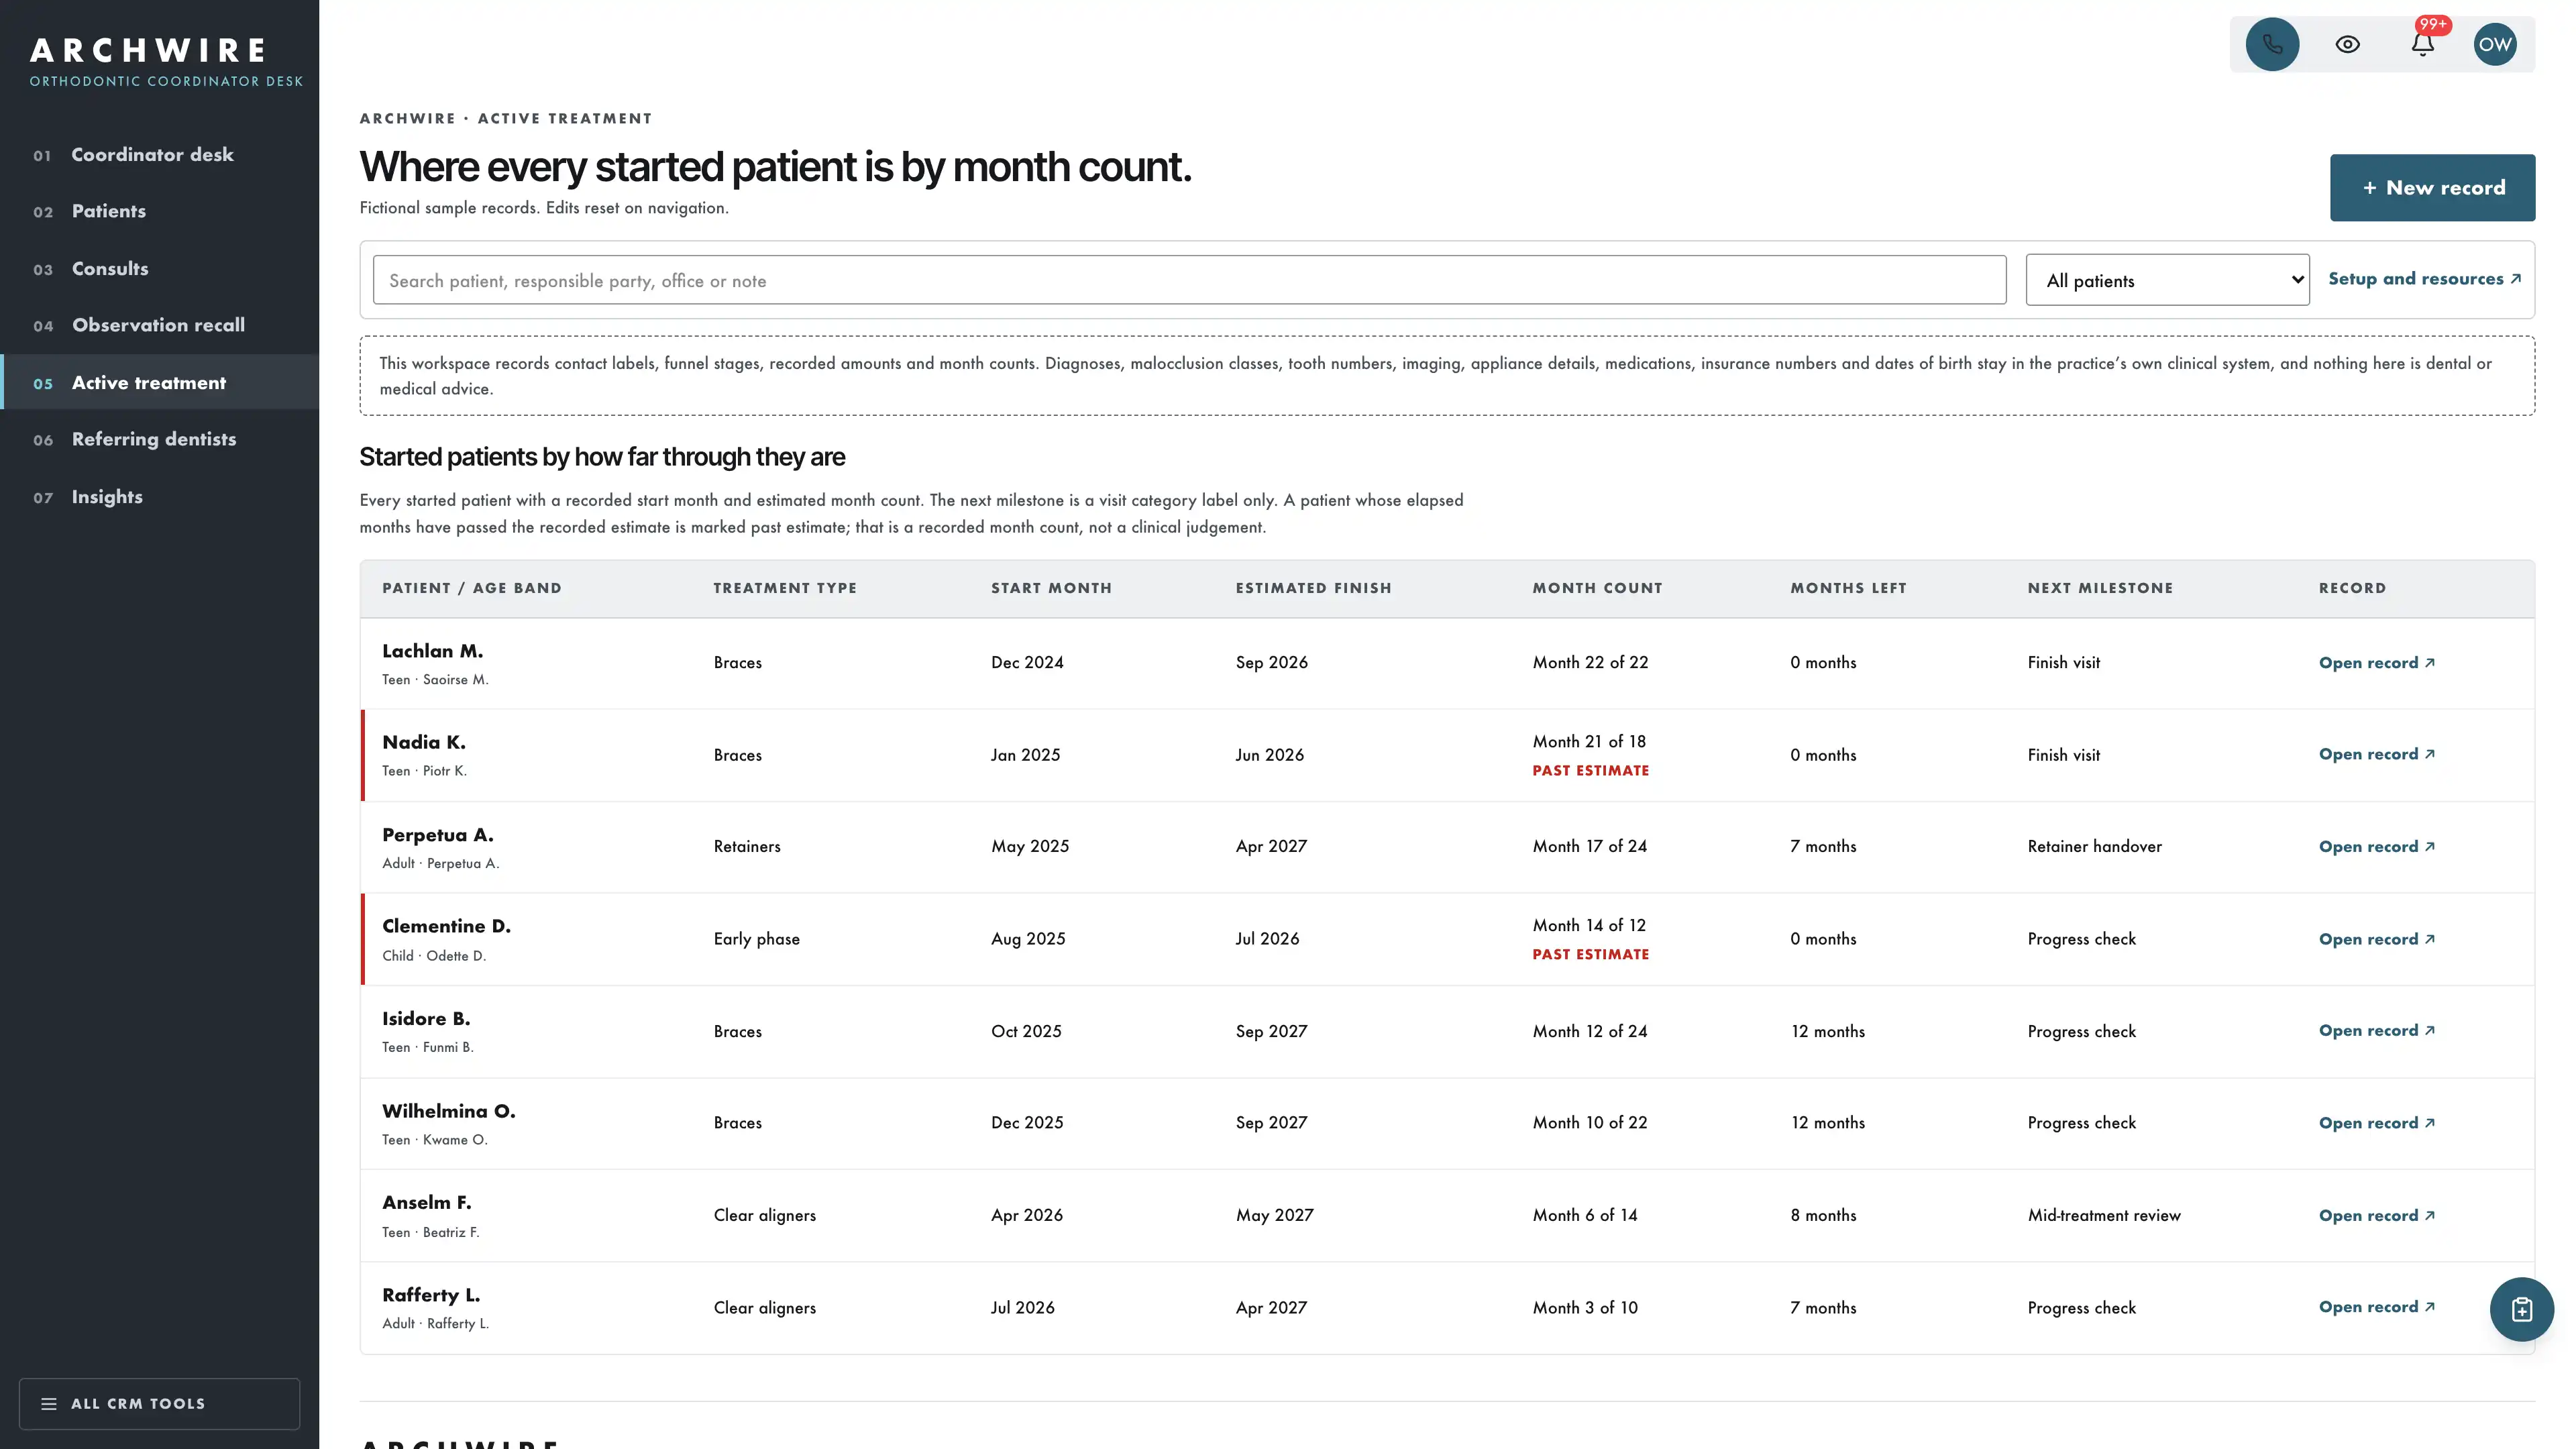Open the Setup and resources link
2576x1449 pixels.
(2424, 279)
